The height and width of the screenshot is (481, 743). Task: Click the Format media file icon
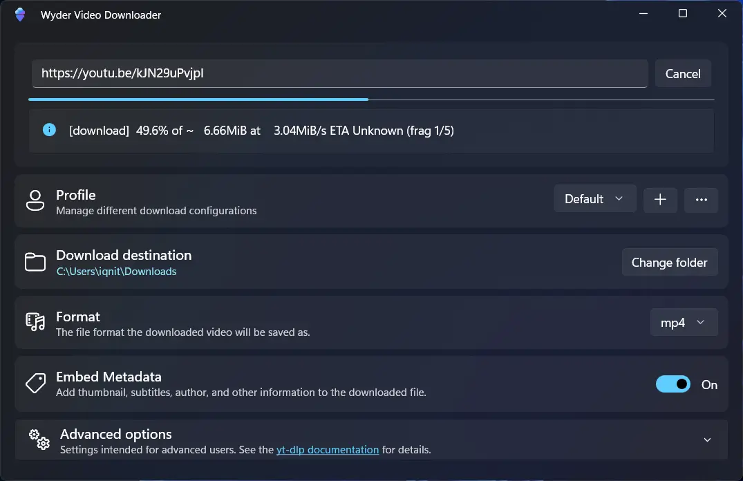tap(35, 322)
